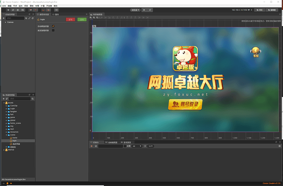This screenshot has width=283, height=186.
Task: Click the asset sort icon
Action: tap(7, 99)
